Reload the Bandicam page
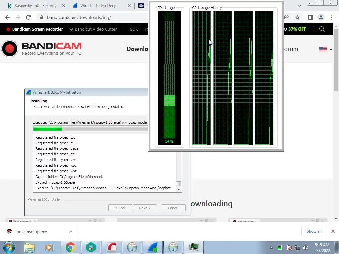 coord(28,17)
